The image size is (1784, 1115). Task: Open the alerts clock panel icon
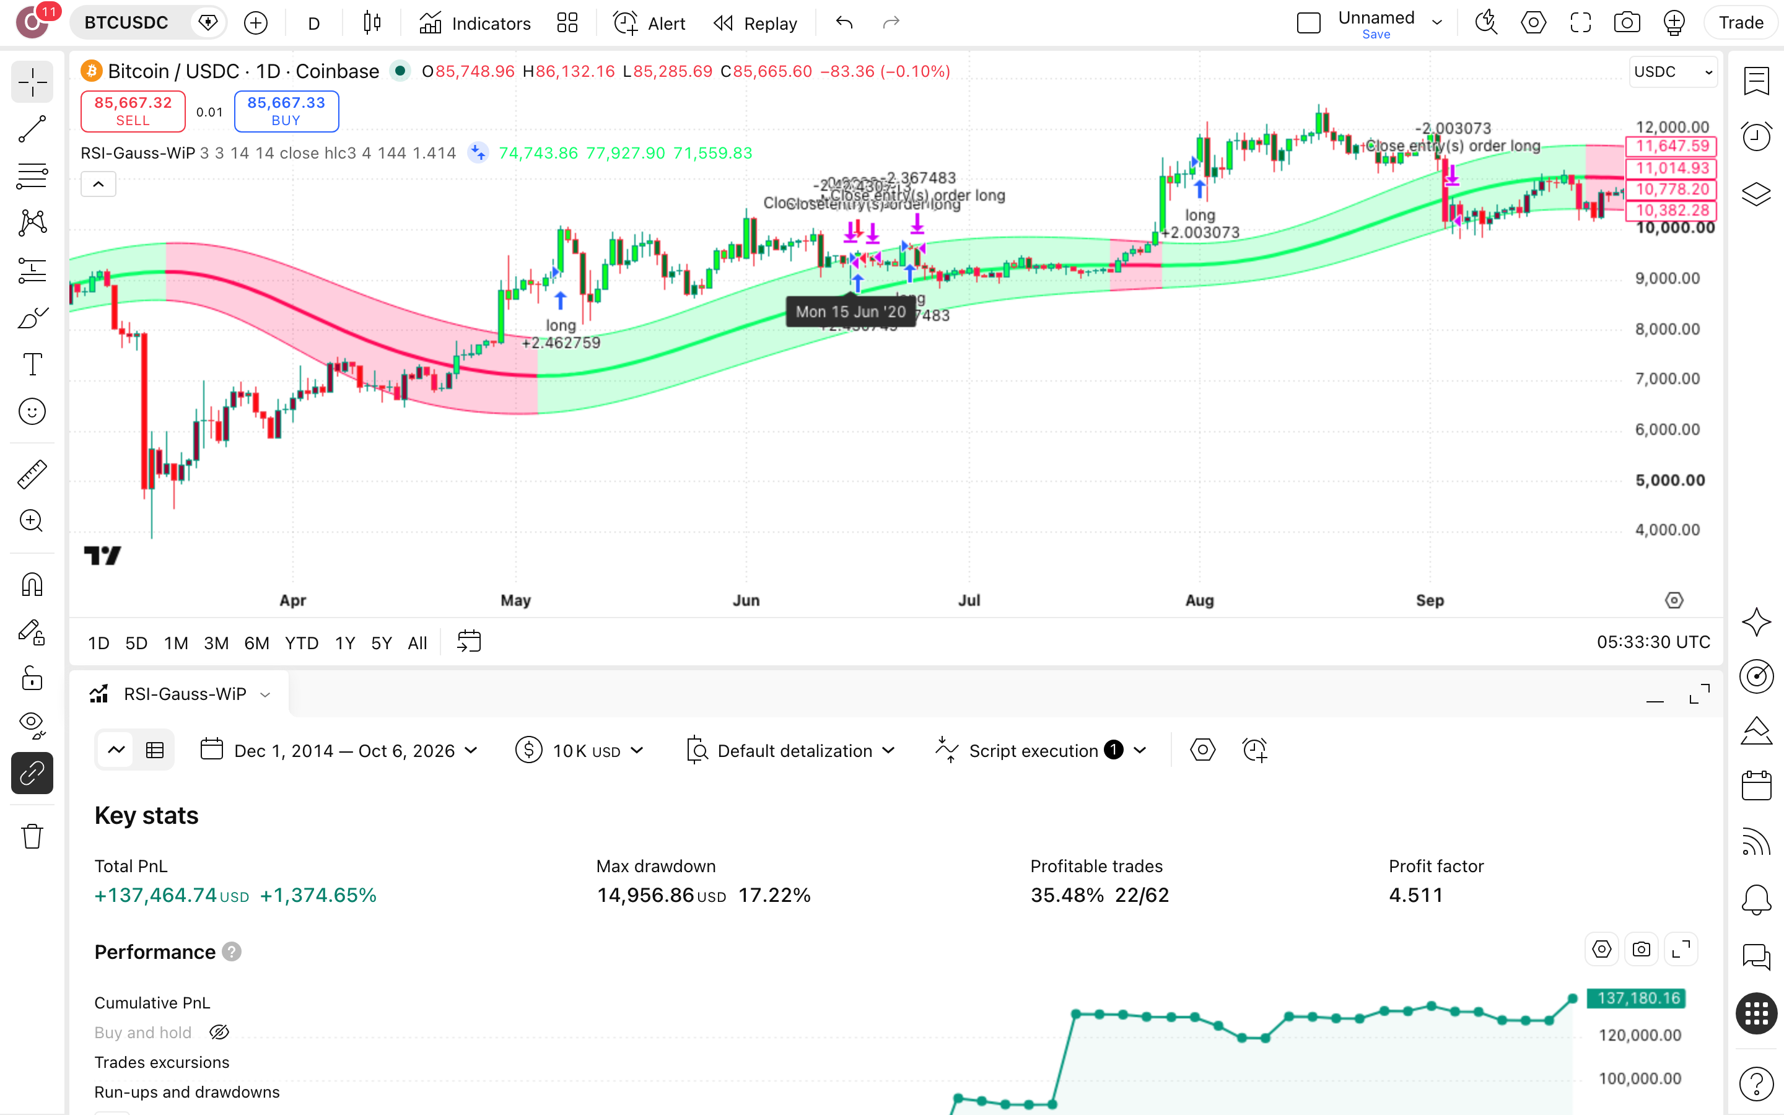[1756, 136]
